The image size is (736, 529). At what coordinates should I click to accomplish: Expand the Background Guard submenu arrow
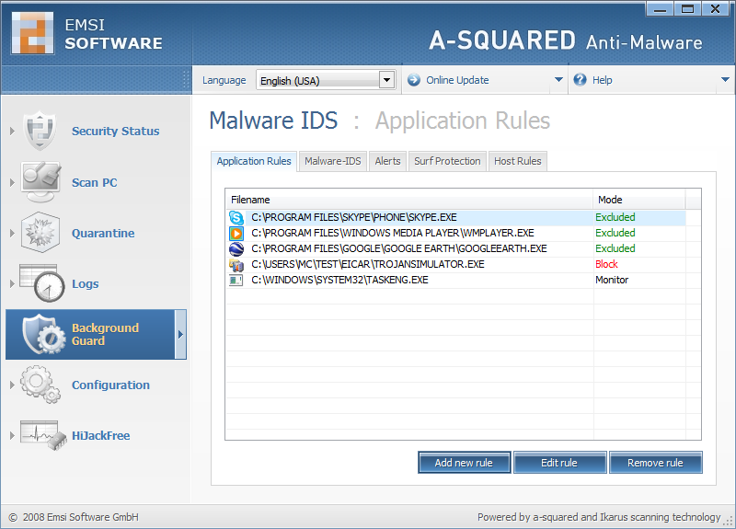tap(180, 334)
